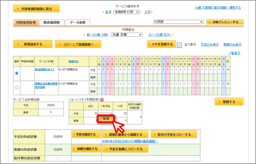Viewport: 256px width, 164px height.
Task: Switch to the データ連携 tab
Action: (x=77, y=23)
